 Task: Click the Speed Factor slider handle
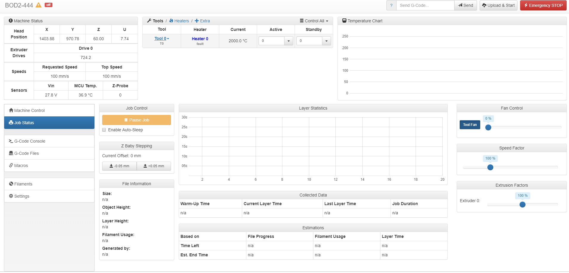pos(490,167)
